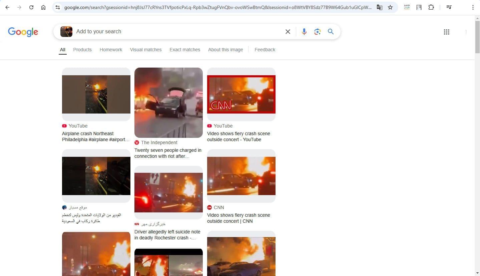Open Chrome three-dot menu
This screenshot has width=480, height=276.
pos(473,7)
